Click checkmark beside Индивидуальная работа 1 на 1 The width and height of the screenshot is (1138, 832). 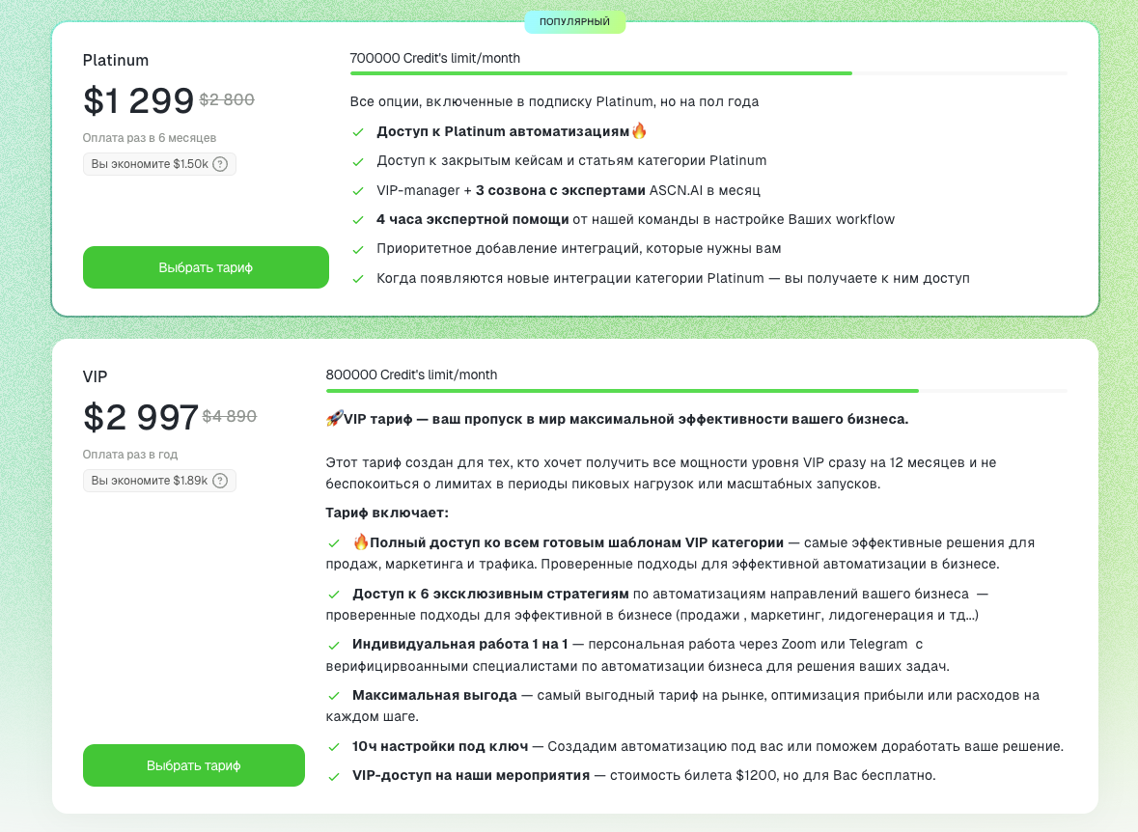tap(334, 645)
